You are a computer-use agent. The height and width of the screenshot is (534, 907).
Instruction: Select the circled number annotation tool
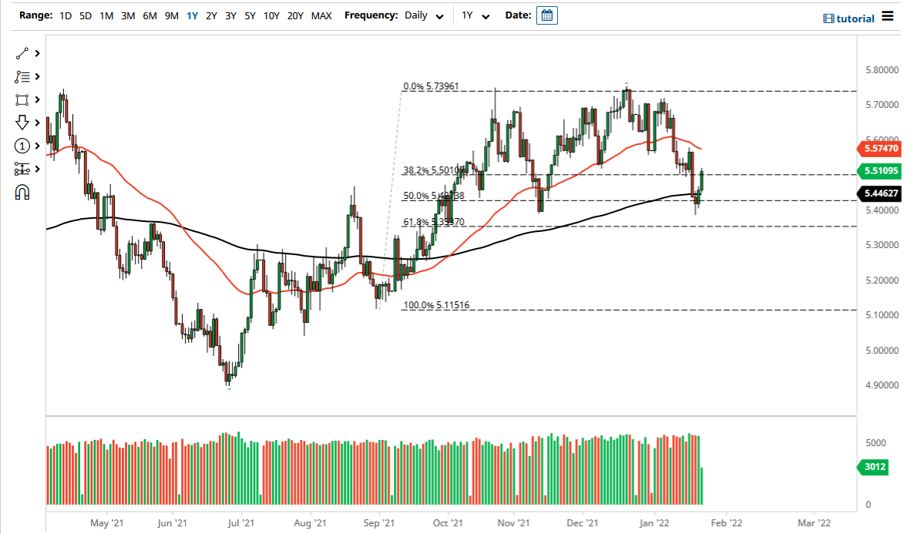click(x=22, y=146)
